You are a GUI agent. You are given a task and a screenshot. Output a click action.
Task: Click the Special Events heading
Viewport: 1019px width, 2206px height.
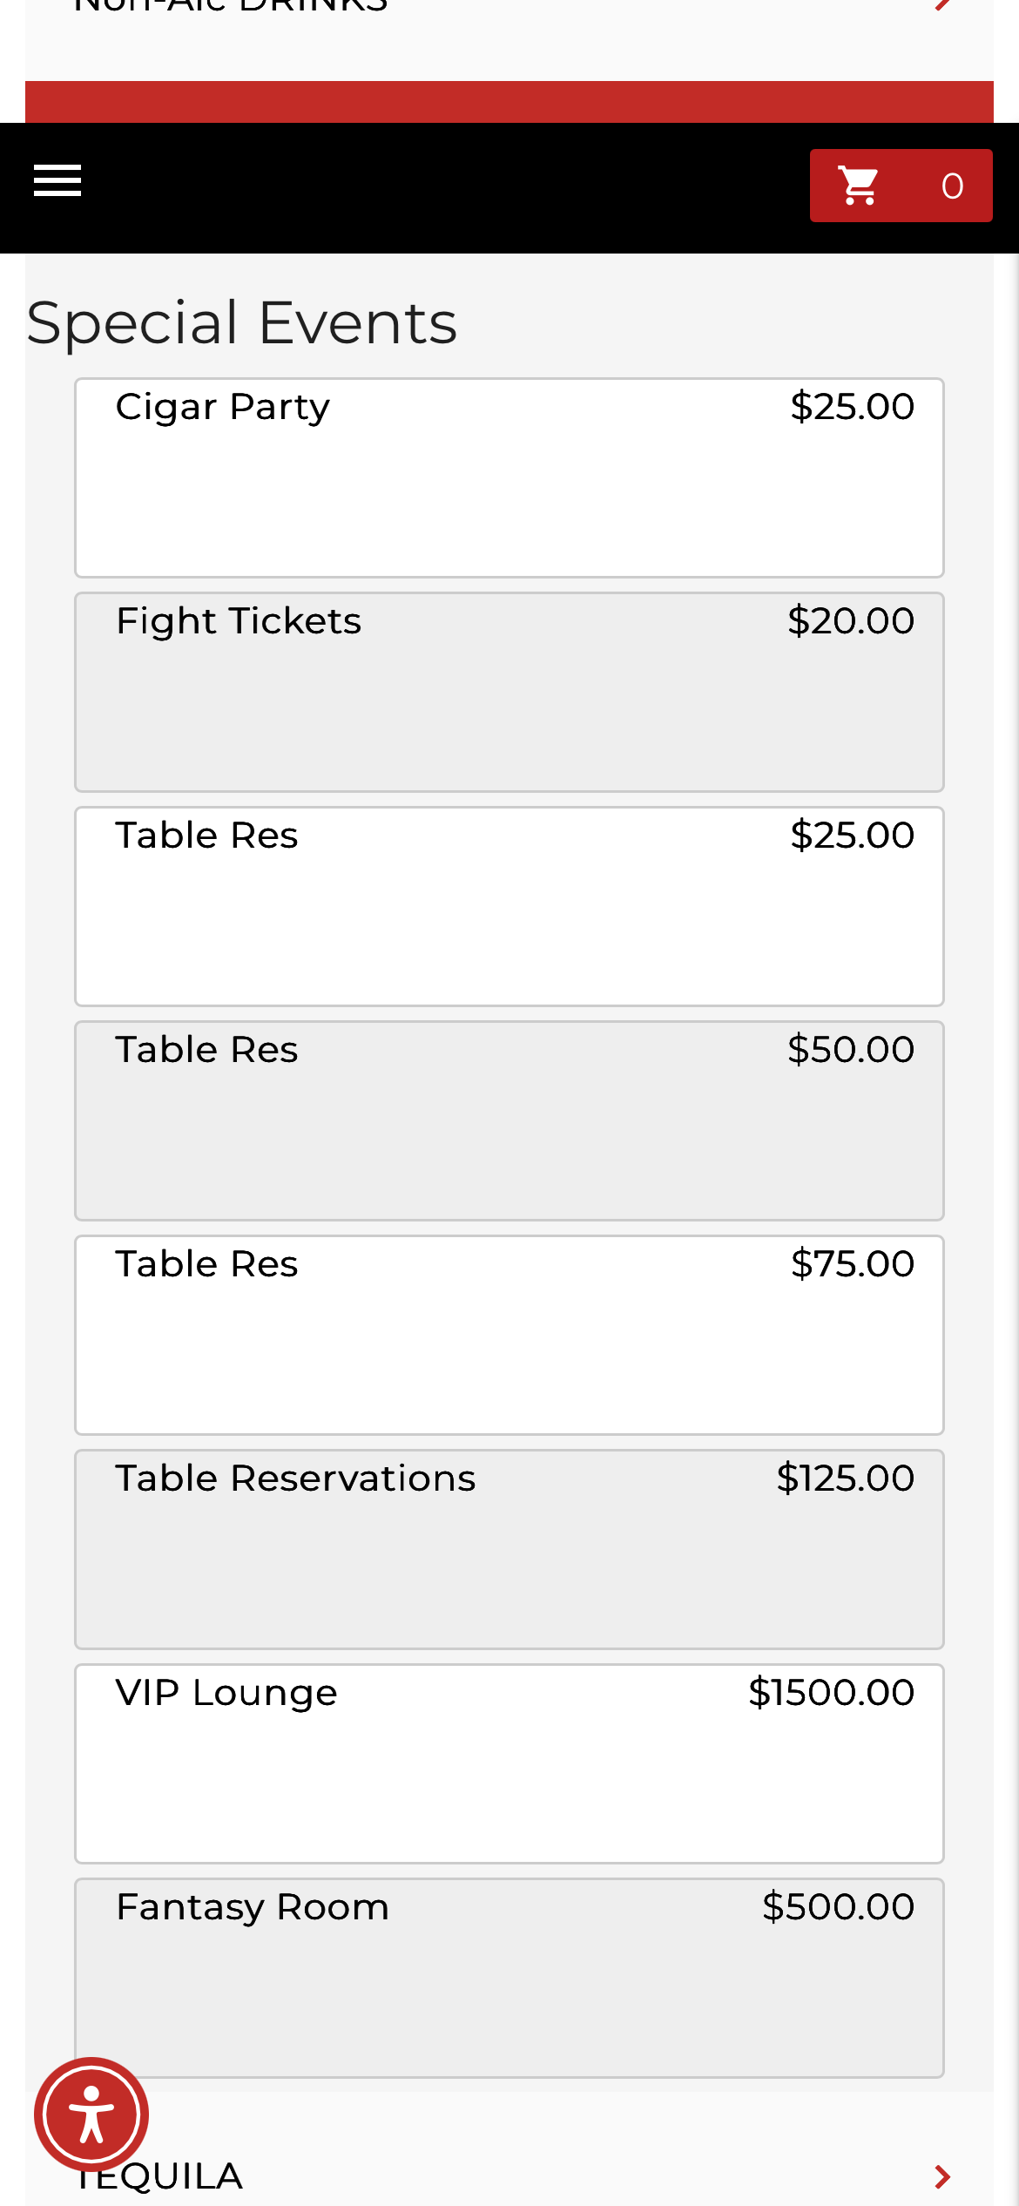coord(242,323)
